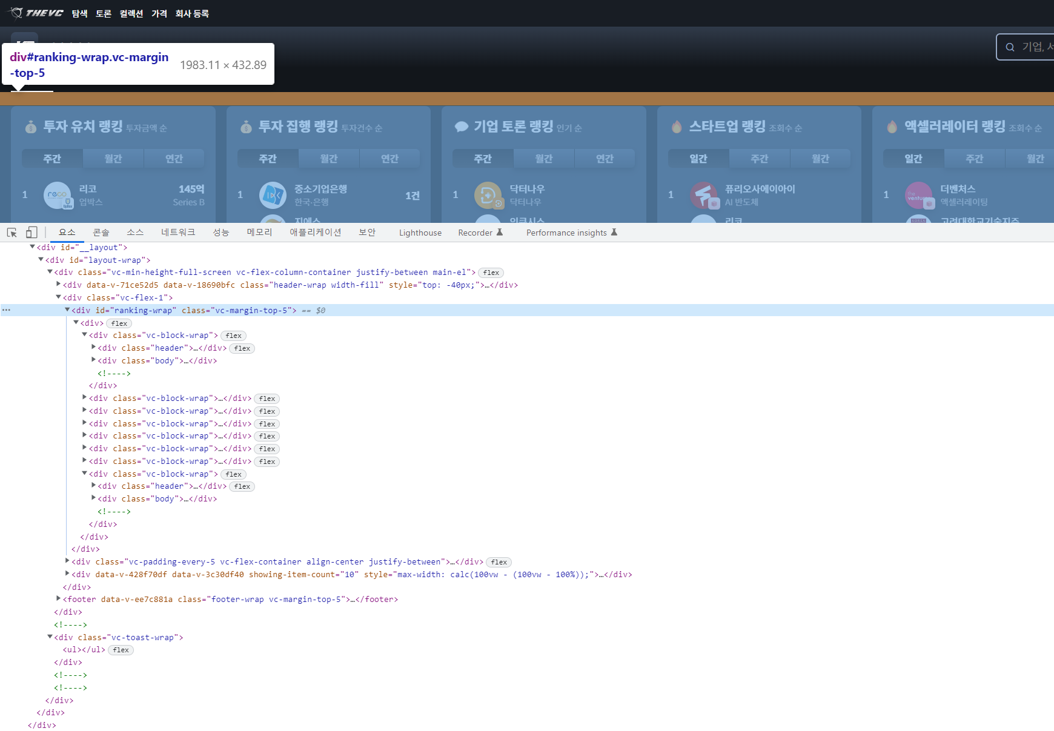Open the 네트워크 DevTools tab
This screenshot has height=731, width=1054.
(178, 233)
